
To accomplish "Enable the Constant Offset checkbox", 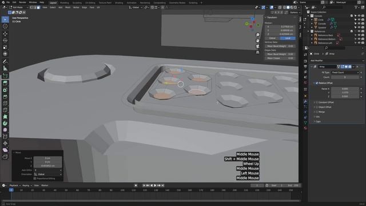I will click(317, 102).
